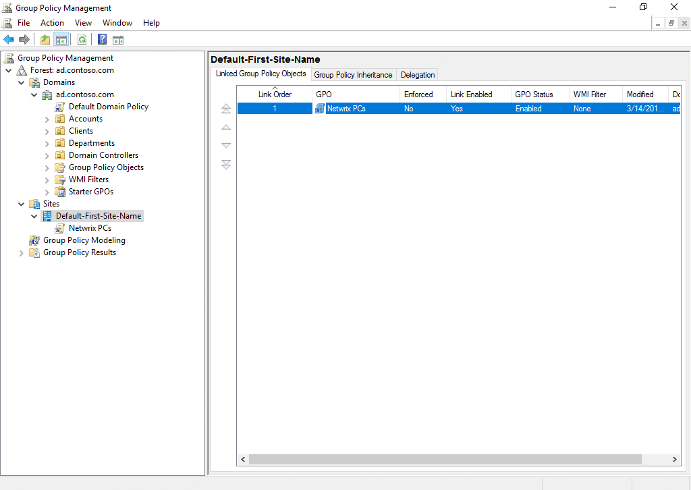This screenshot has width=691, height=490.
Task: Click the Default Domain Policy link icon
Action: pos(60,107)
